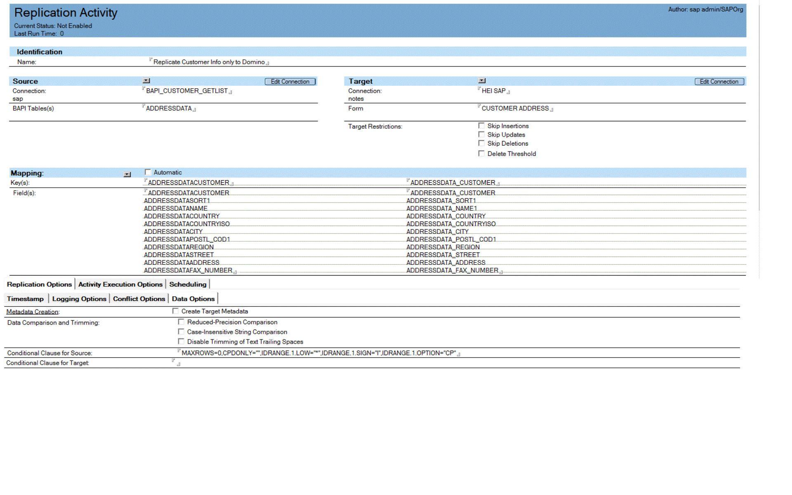Click the activity Name field
This screenshot has height=495, width=792.
(209, 62)
